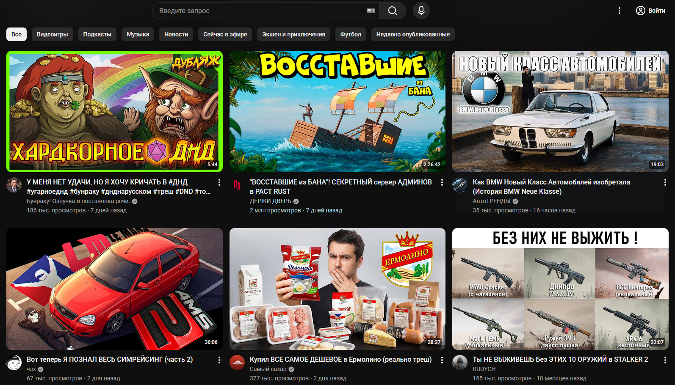The width and height of the screenshot is (675, 385).
Task: Click the АвтоТРЕНДЫ channel avatar
Action: (460, 185)
